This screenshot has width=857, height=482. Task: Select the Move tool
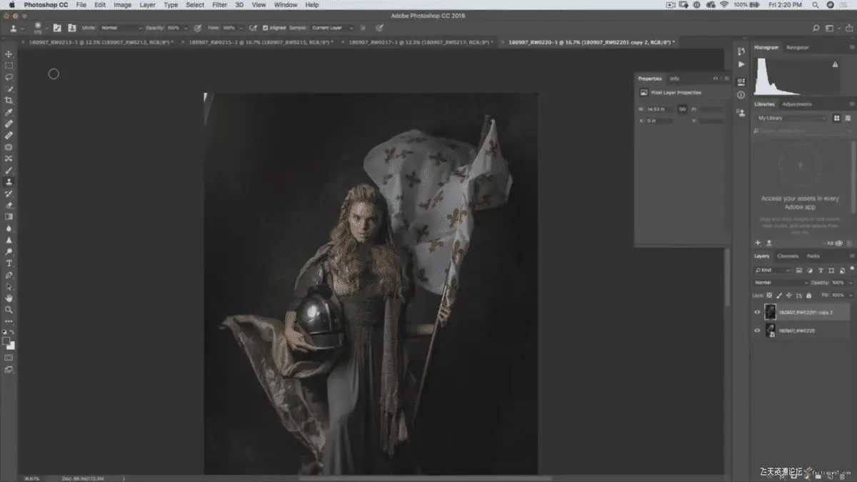click(x=9, y=54)
